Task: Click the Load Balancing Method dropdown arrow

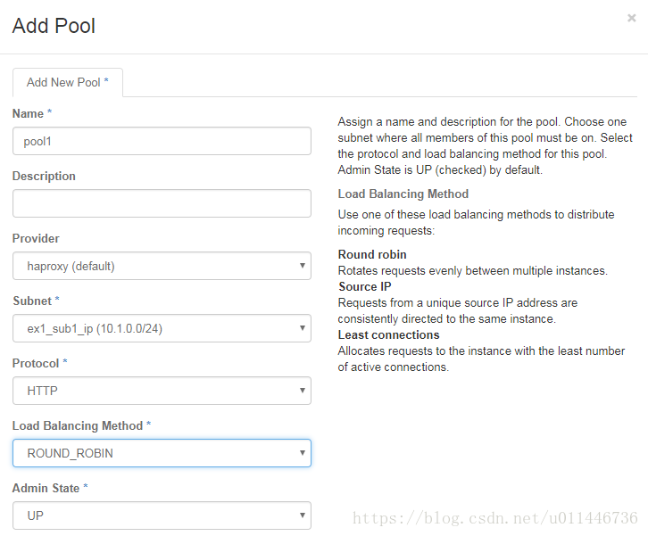Action: click(x=302, y=452)
